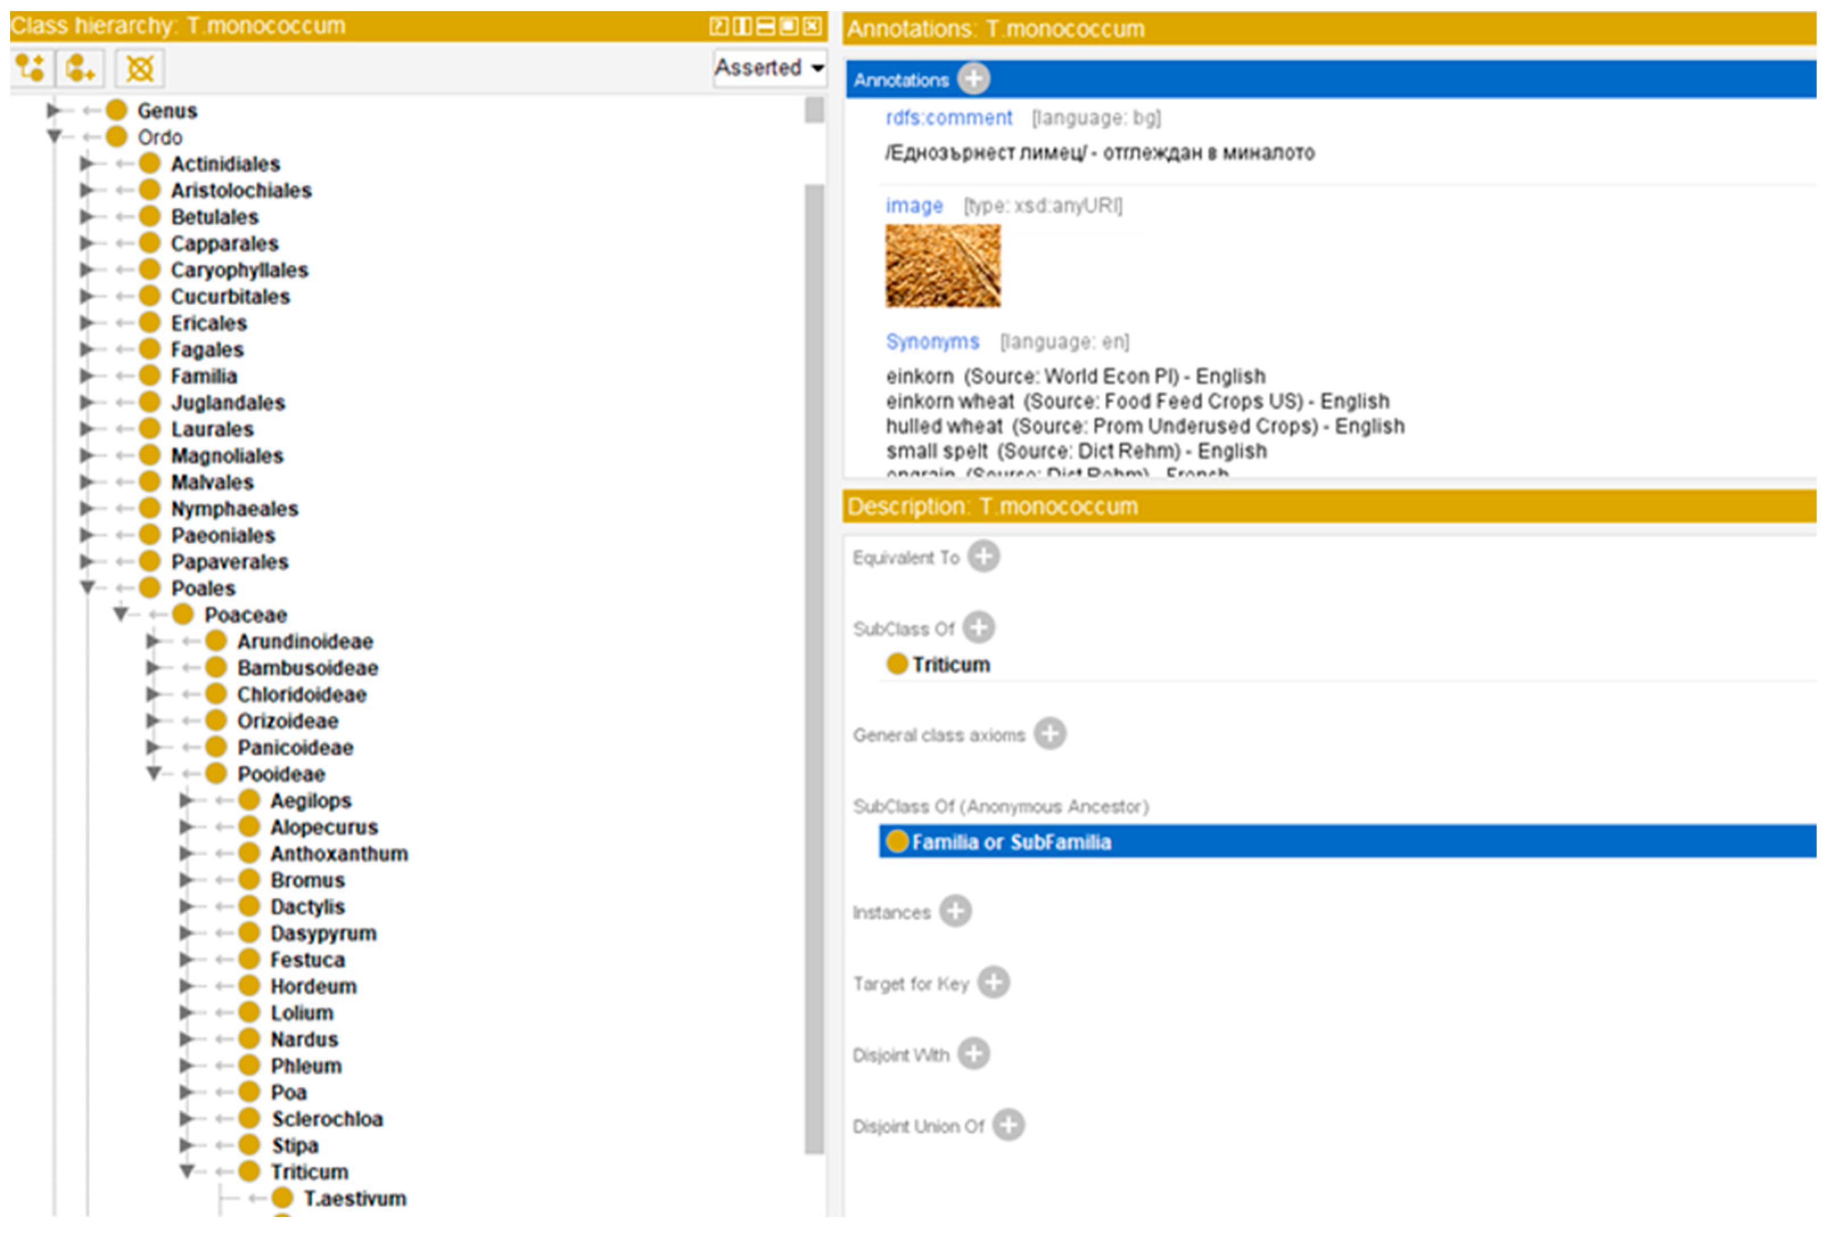This screenshot has width=1833, height=1236.
Task: Add a Disjoint Union Of entry
Action: (1008, 1125)
